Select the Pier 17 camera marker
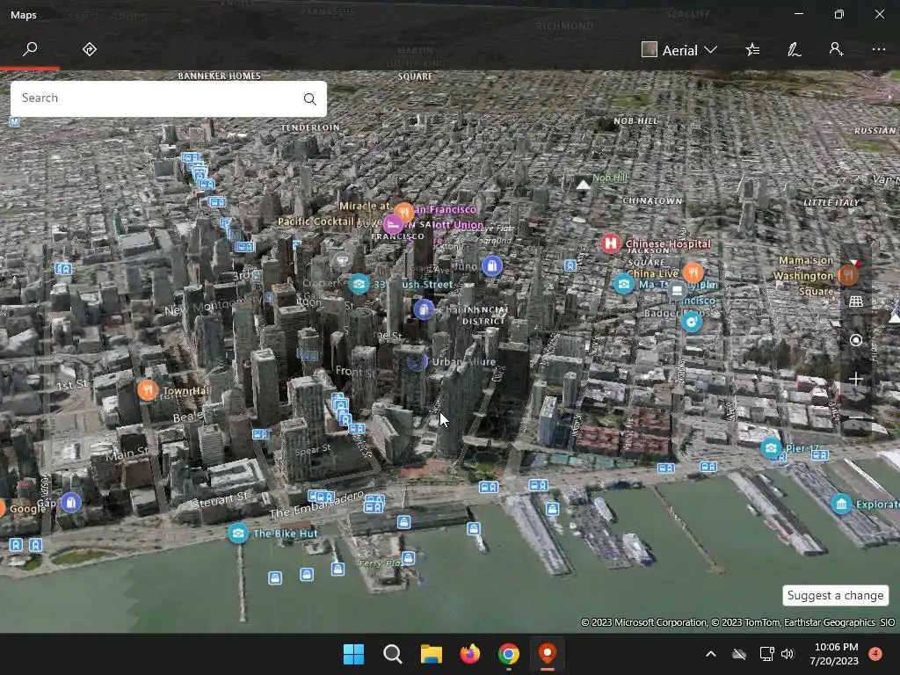Screen dimensions: 900x675 (771, 447)
